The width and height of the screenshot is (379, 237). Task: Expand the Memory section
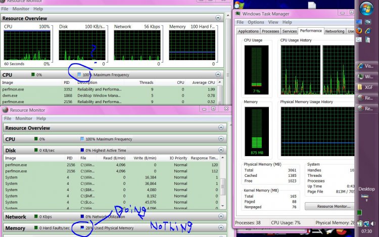tap(221, 227)
